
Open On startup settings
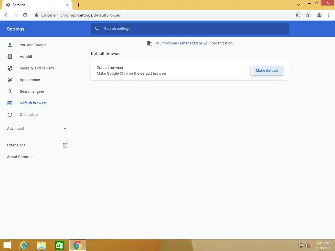click(28, 115)
